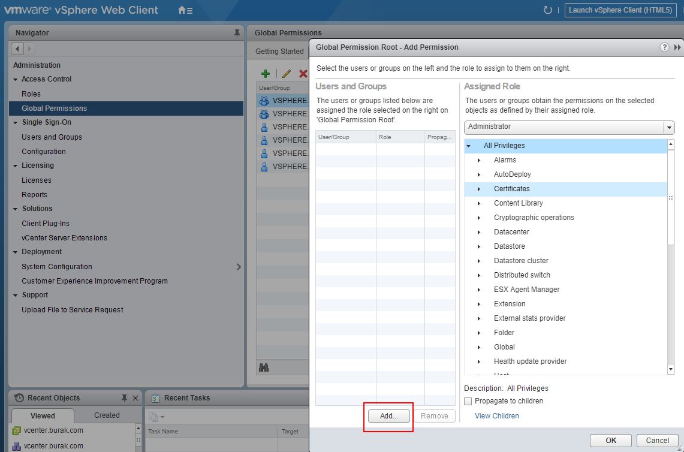
Task: Pin the Navigator panel
Action: click(237, 33)
